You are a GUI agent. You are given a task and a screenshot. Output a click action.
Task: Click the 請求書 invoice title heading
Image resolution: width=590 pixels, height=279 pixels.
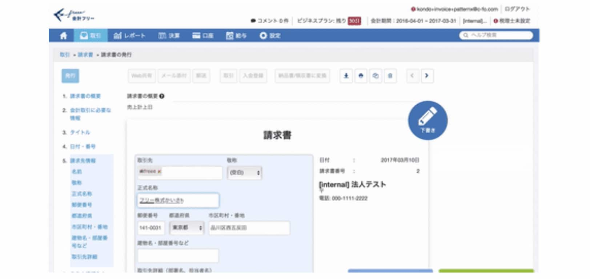click(x=277, y=135)
